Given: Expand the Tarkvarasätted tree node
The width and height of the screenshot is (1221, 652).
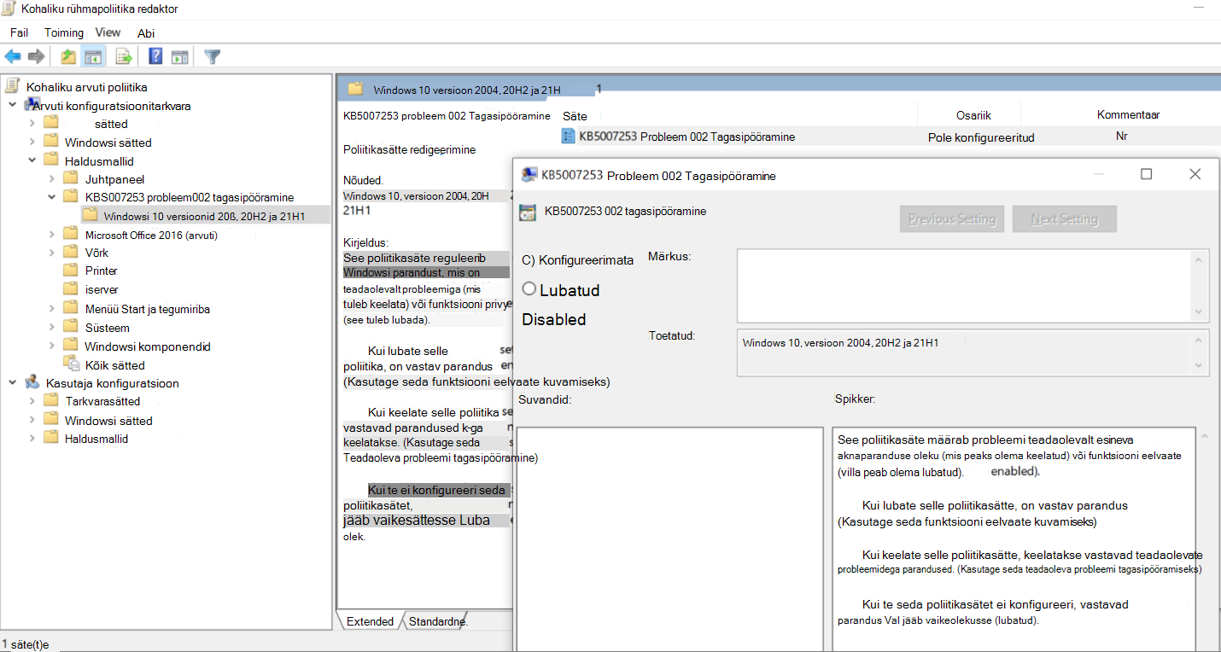Looking at the screenshot, I should point(32,400).
